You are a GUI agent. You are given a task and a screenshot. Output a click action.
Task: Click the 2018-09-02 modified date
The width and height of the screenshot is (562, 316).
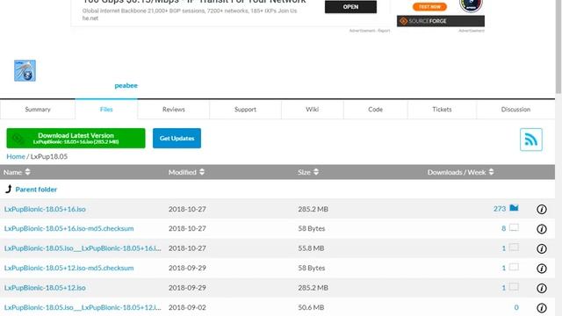(187, 307)
